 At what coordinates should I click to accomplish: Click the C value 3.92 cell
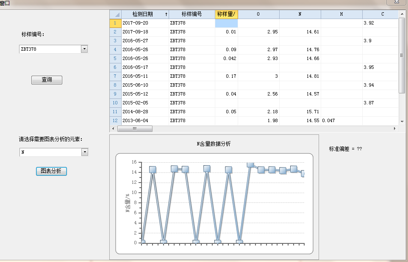(380, 23)
